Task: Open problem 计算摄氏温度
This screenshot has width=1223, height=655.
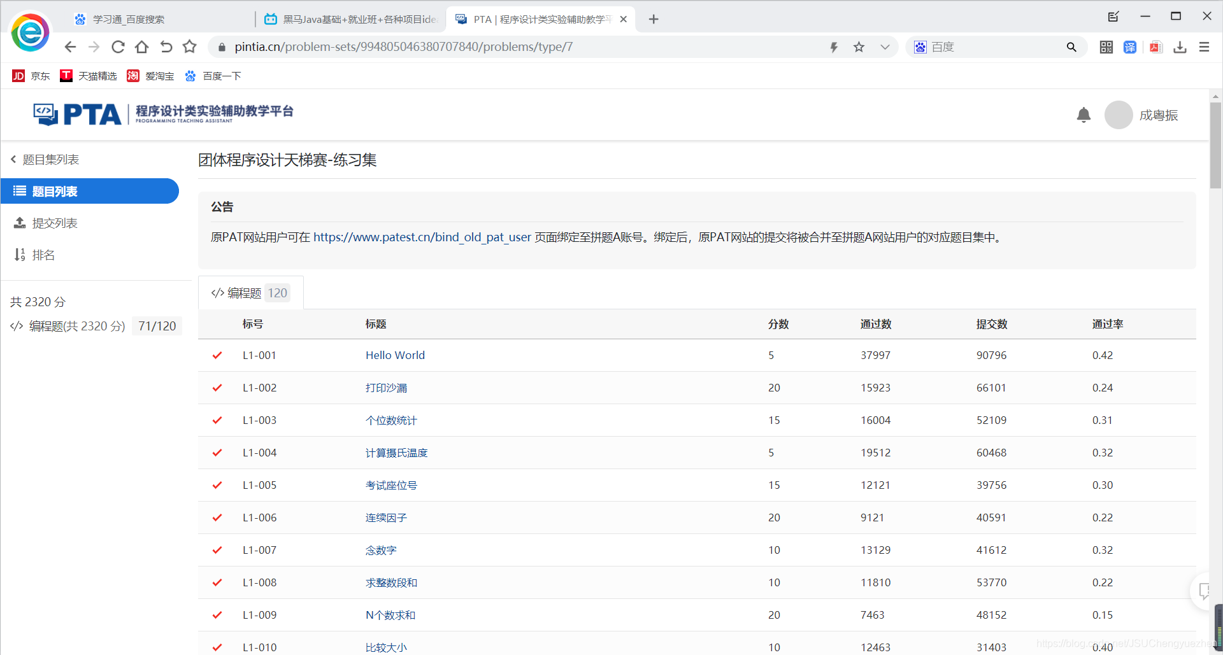Action: [396, 453]
